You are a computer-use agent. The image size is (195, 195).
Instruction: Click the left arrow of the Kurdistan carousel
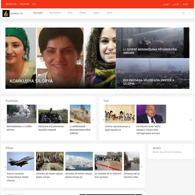[x=5, y=120]
